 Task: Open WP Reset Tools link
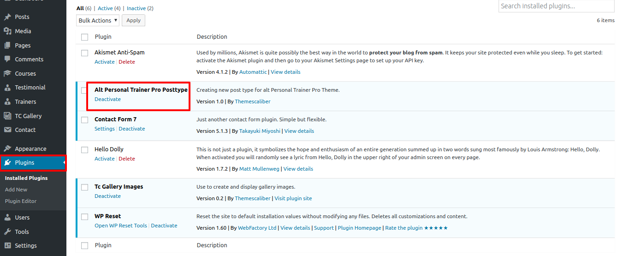tap(121, 226)
